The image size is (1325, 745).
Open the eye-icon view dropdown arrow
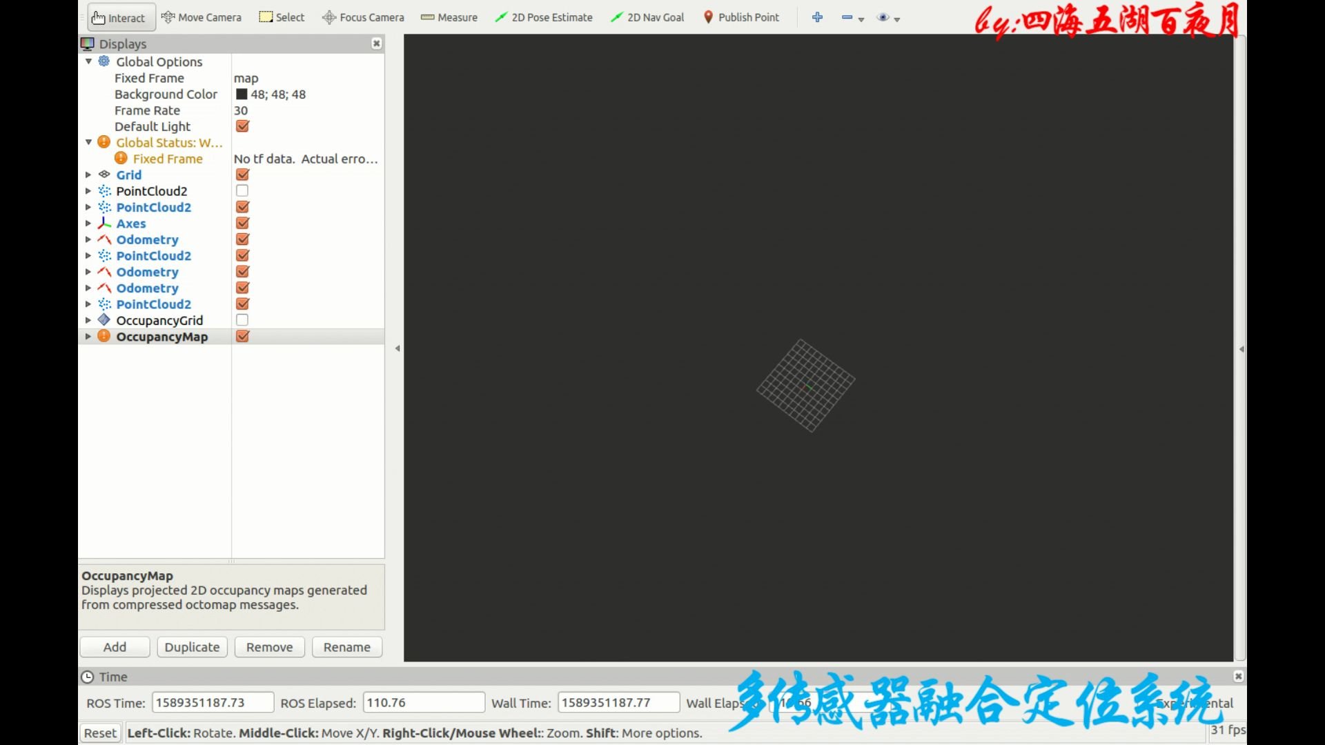tap(897, 19)
